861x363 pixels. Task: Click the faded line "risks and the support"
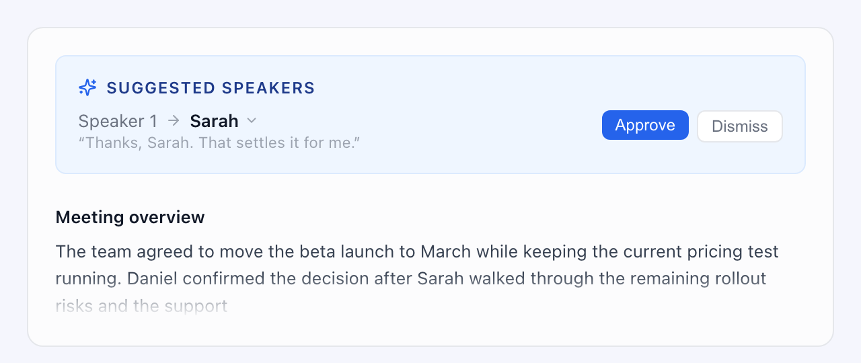pos(141,307)
